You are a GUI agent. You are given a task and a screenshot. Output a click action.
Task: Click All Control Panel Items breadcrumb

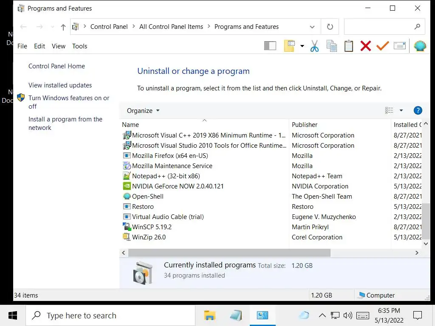click(x=171, y=27)
